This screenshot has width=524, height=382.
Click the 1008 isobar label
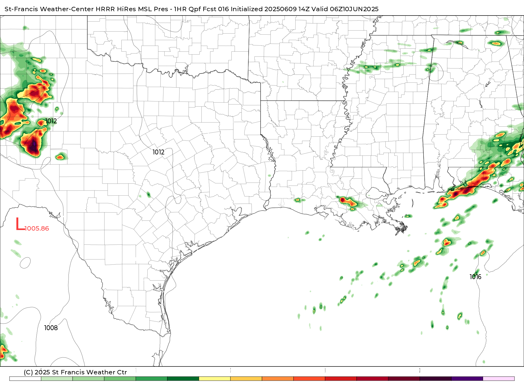click(51, 328)
